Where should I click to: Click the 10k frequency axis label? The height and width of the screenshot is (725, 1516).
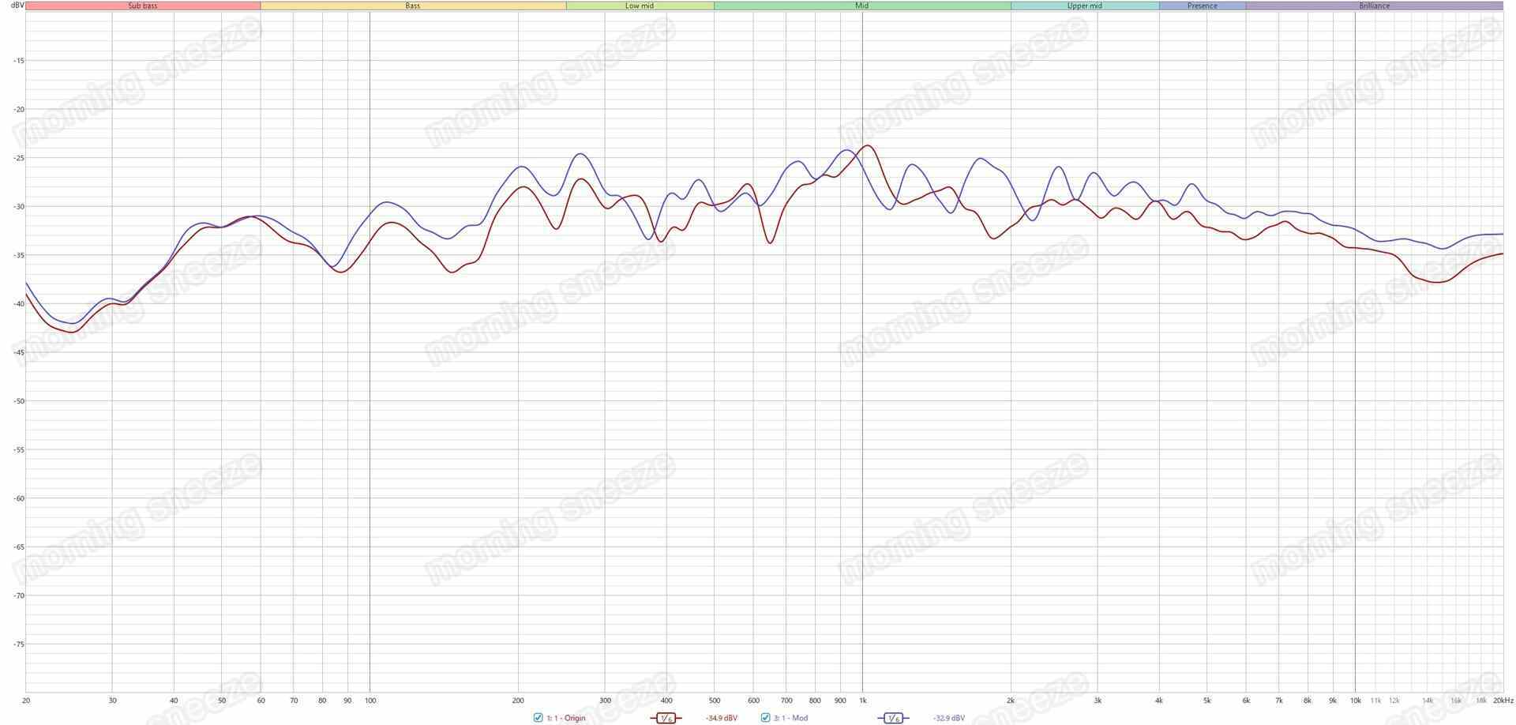1355,701
